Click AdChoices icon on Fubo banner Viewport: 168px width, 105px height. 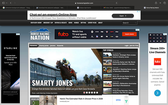click(x=136, y=30)
